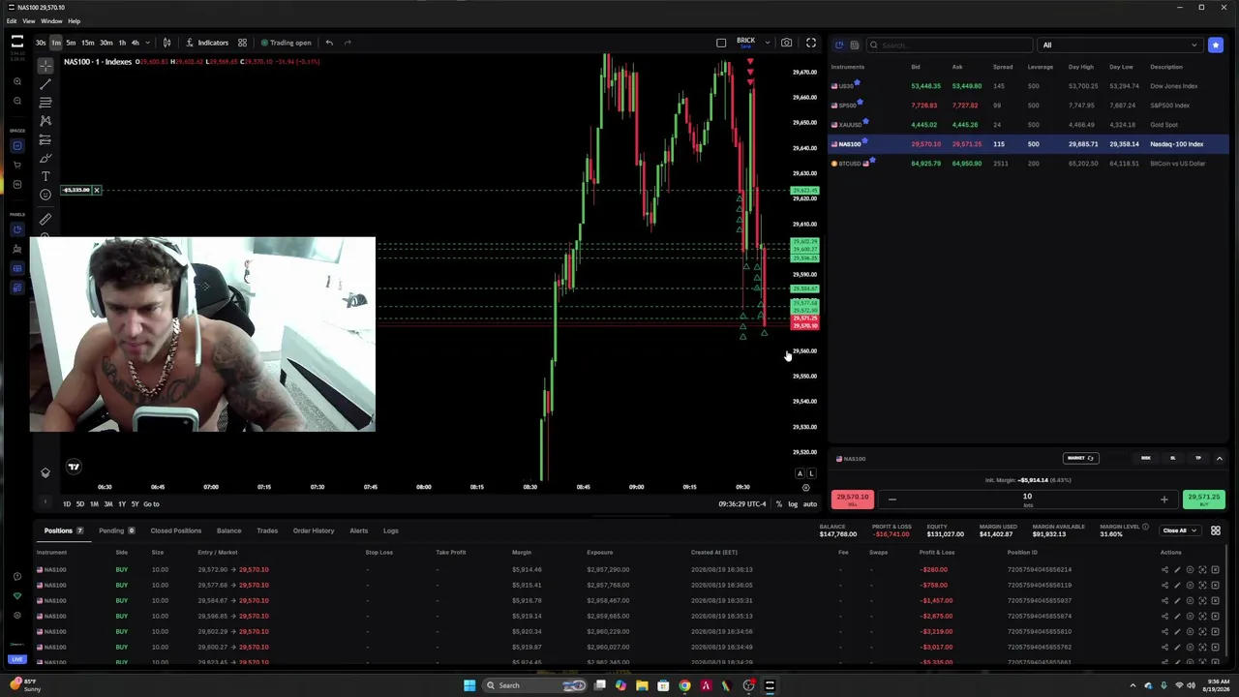Open the positions table layout grid icon
1239x697 pixels.
(1216, 530)
